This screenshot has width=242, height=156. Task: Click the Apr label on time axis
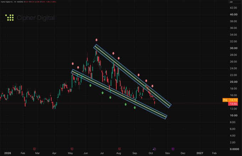tap(54, 153)
